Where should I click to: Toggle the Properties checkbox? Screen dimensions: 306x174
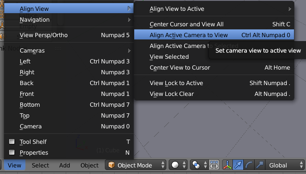(12, 153)
